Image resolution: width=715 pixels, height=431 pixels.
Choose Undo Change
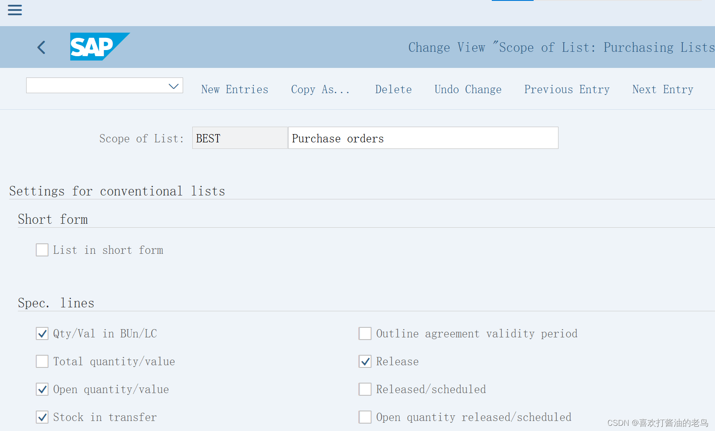[468, 89]
